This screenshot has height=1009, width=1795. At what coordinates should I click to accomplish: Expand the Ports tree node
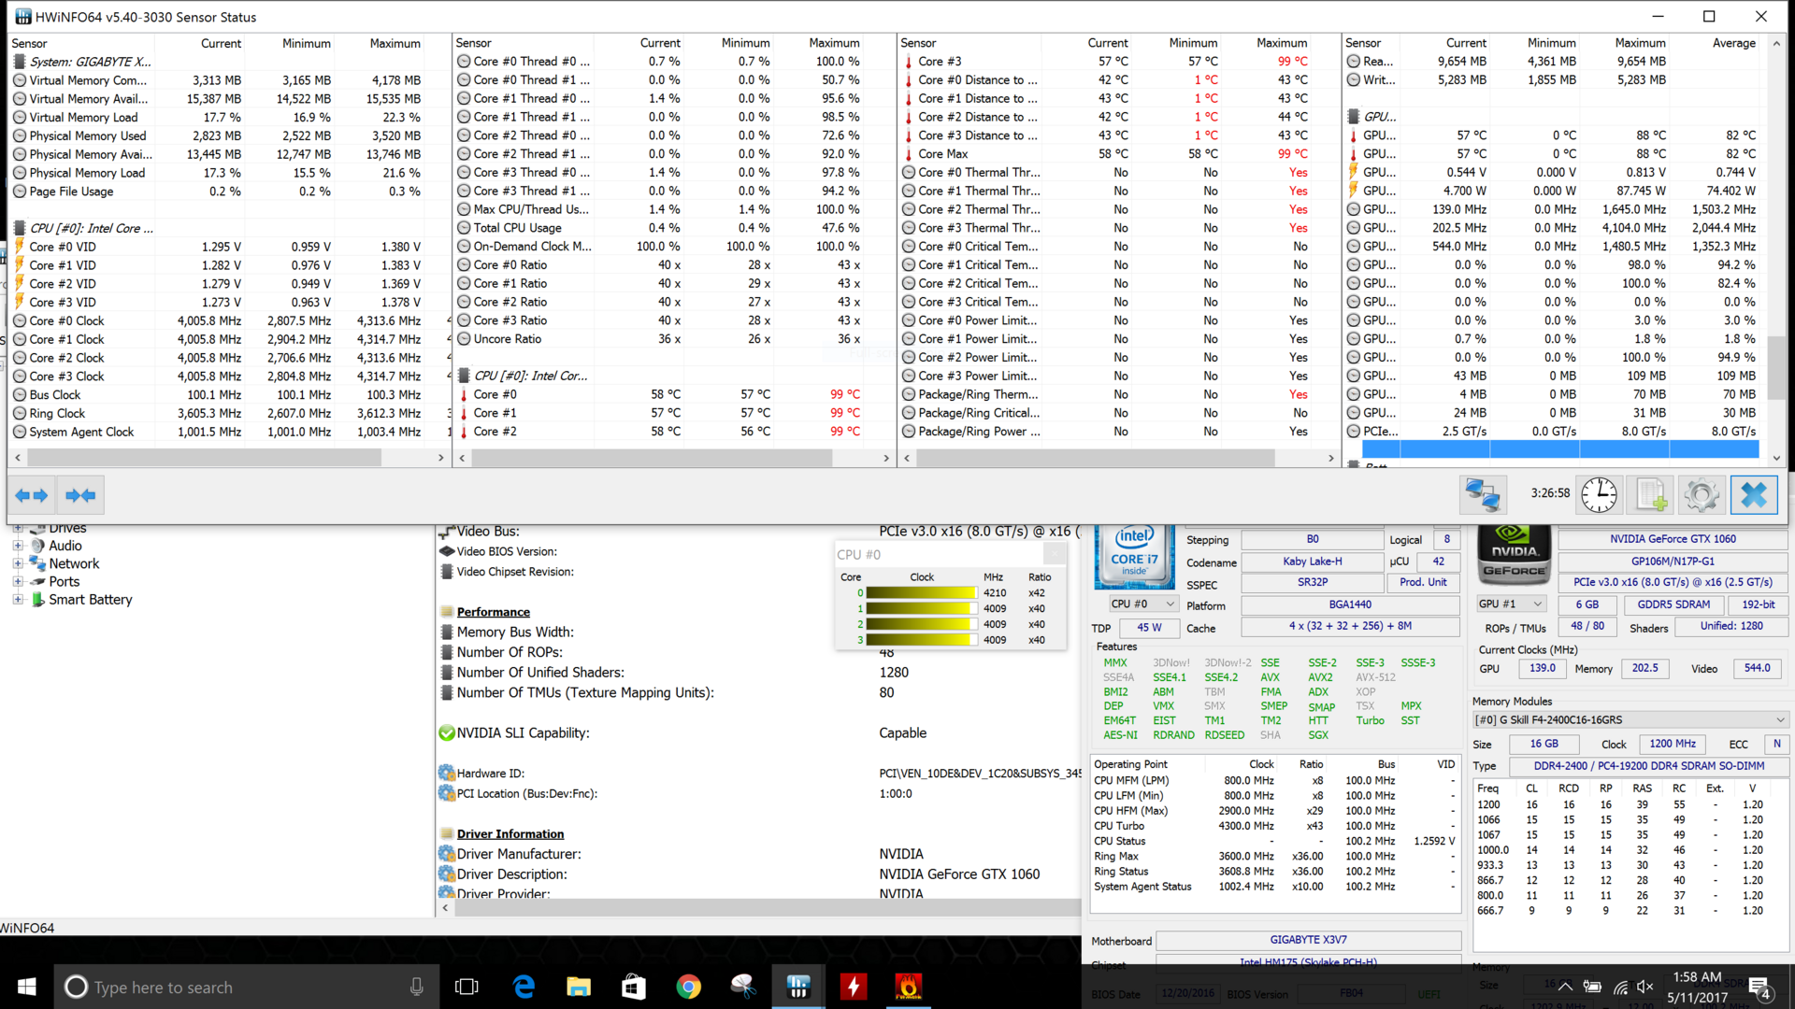[17, 581]
